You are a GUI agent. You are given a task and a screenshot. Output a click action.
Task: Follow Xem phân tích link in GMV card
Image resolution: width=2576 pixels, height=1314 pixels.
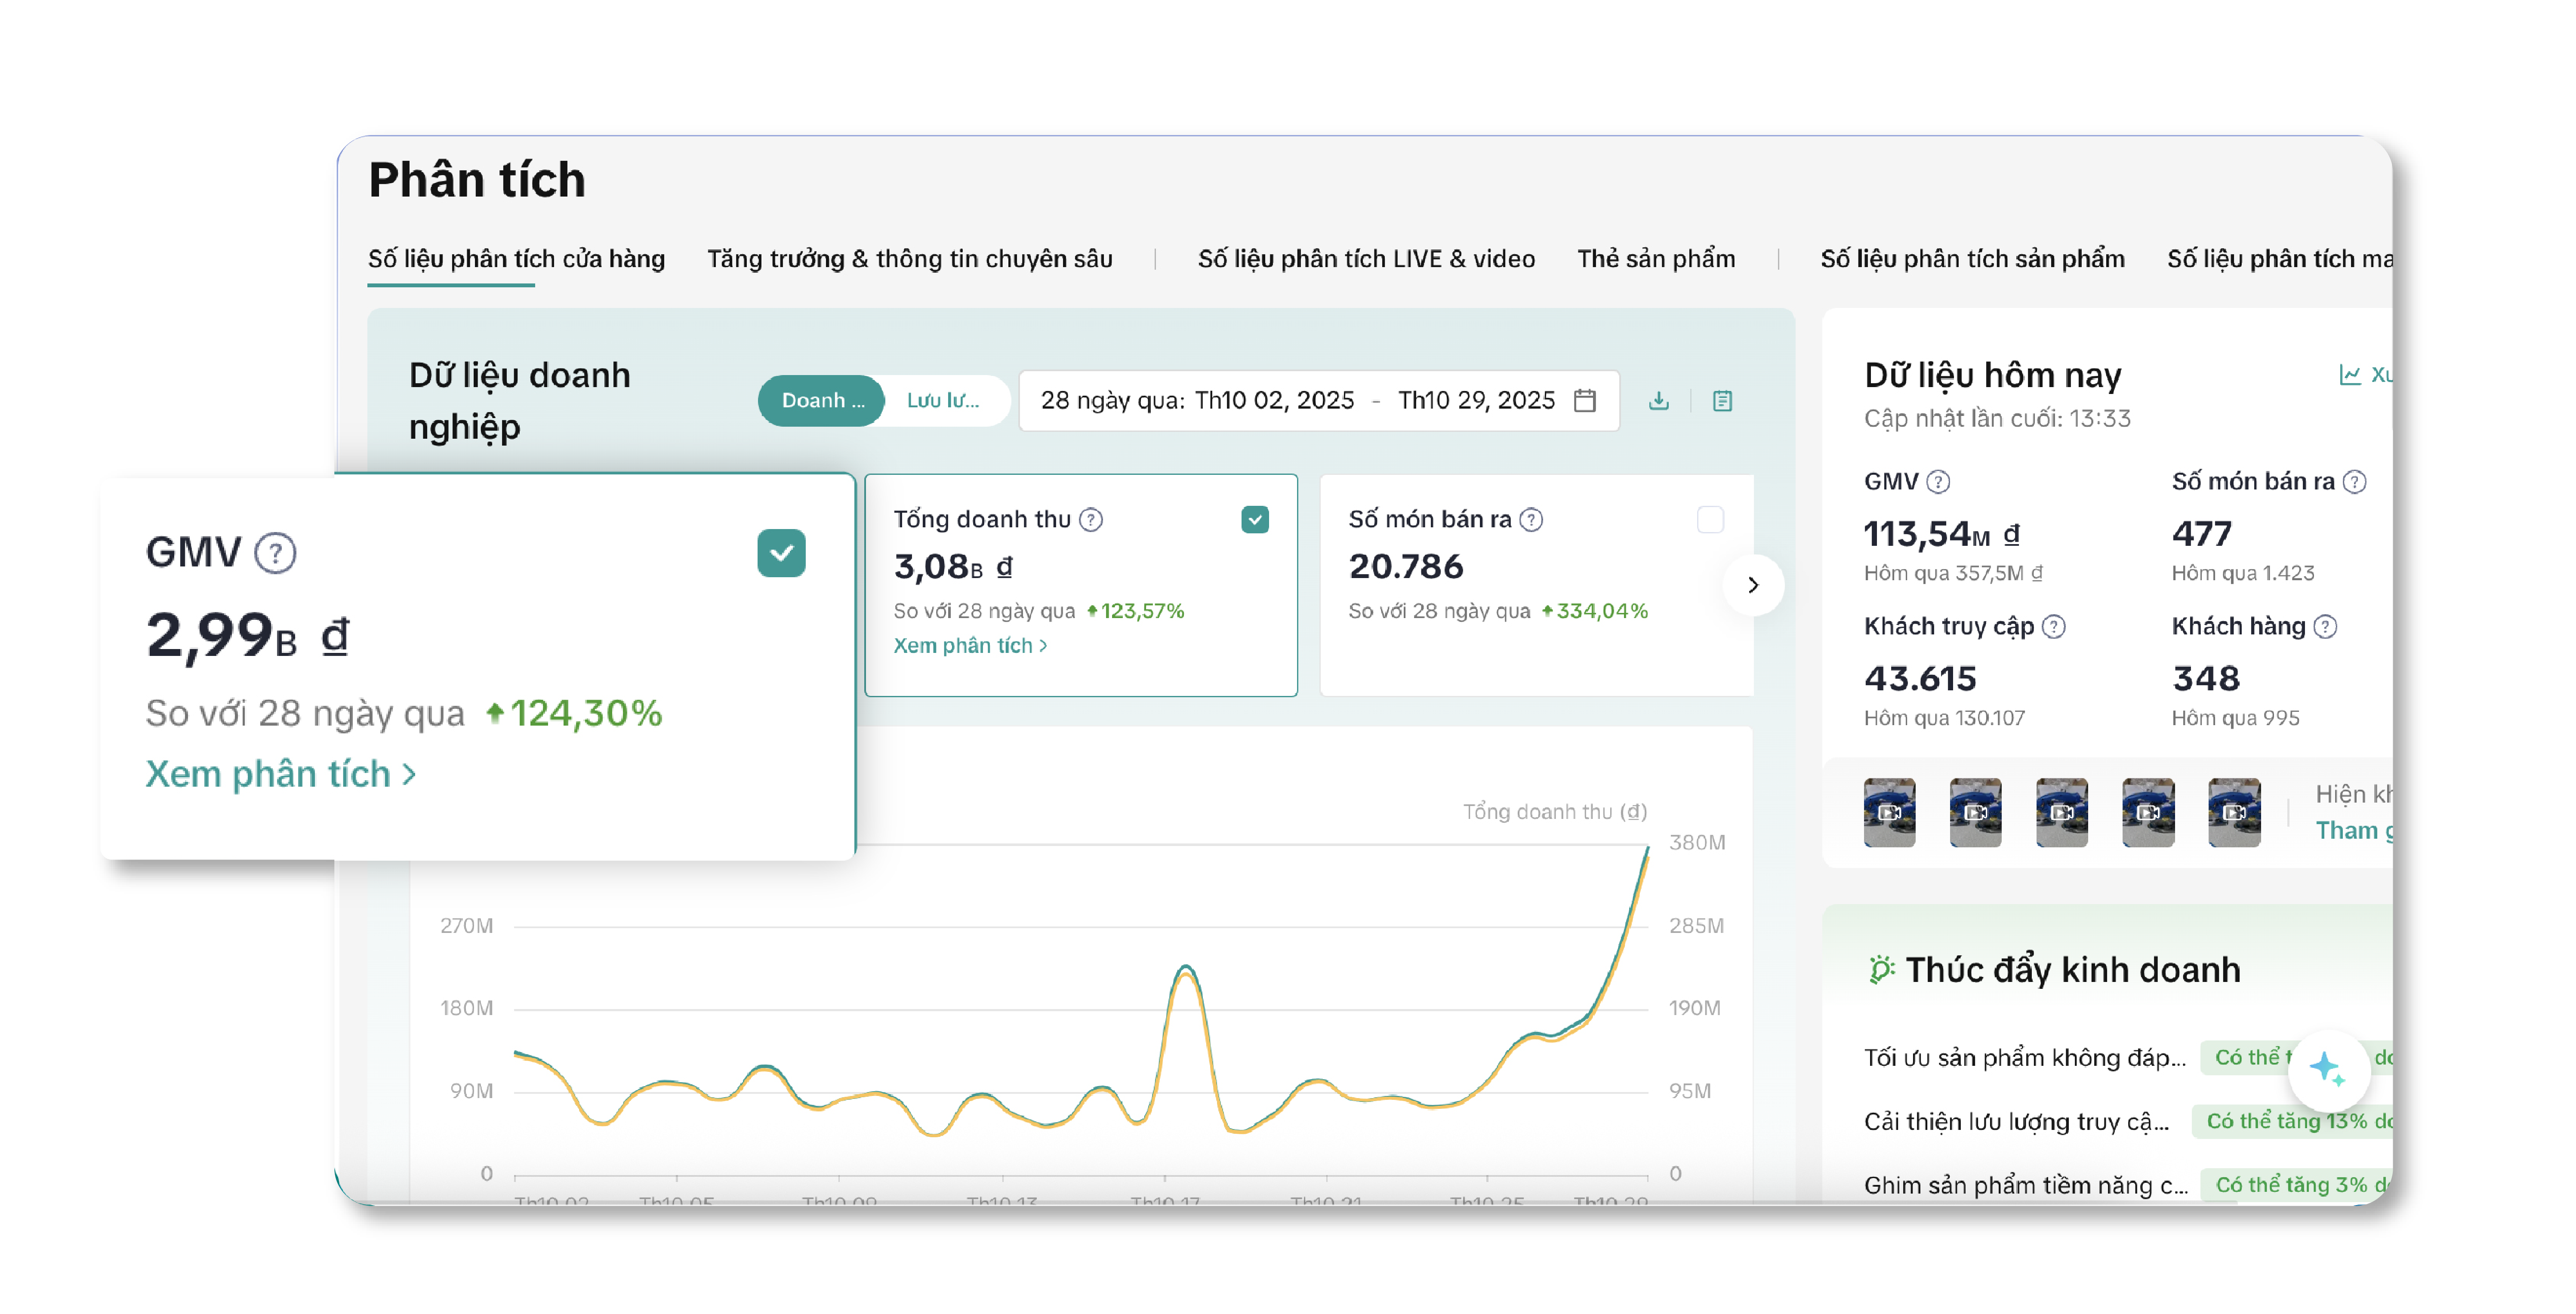(x=281, y=775)
